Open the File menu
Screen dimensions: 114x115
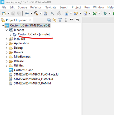pos(4,7)
